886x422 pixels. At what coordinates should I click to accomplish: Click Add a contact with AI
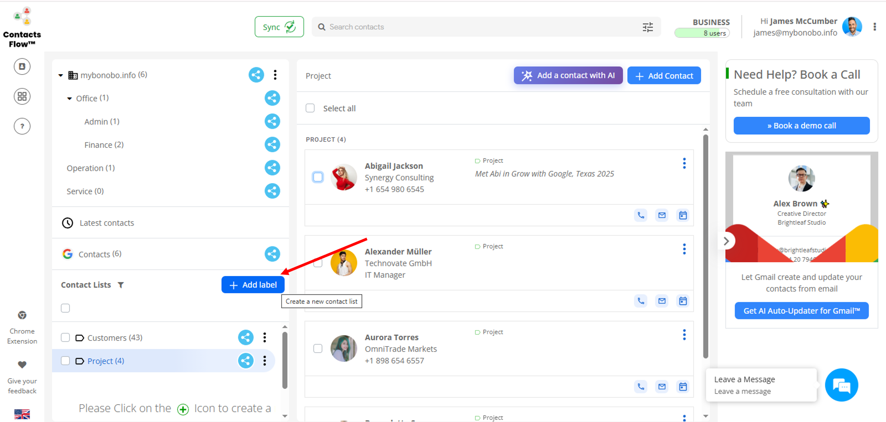pyautogui.click(x=568, y=76)
